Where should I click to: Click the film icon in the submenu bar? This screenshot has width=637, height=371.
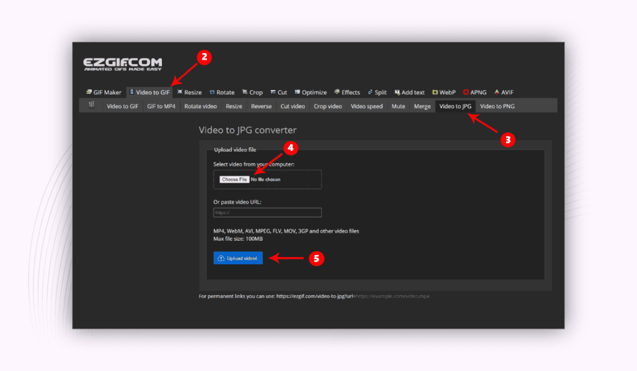[91, 105]
